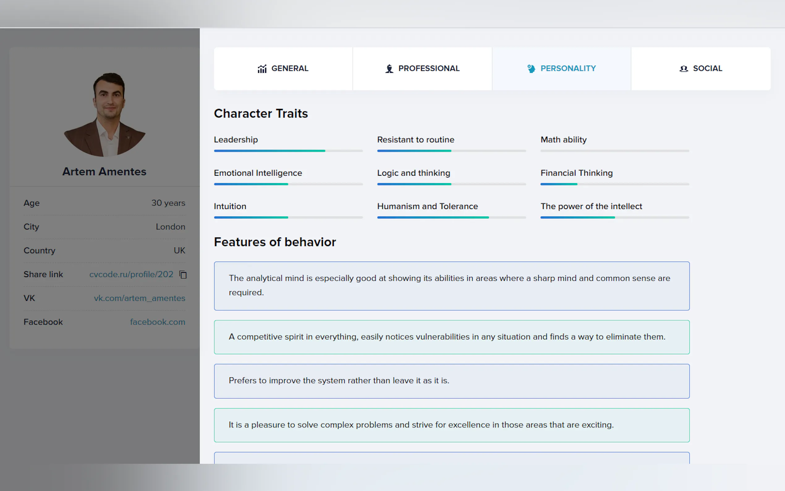The height and width of the screenshot is (491, 785).
Task: Click the Social tab people icon
Action: tap(683, 69)
